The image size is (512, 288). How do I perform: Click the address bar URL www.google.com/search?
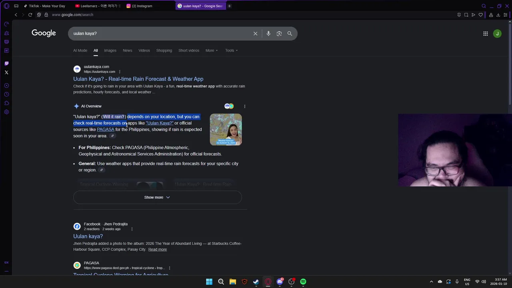72,15
